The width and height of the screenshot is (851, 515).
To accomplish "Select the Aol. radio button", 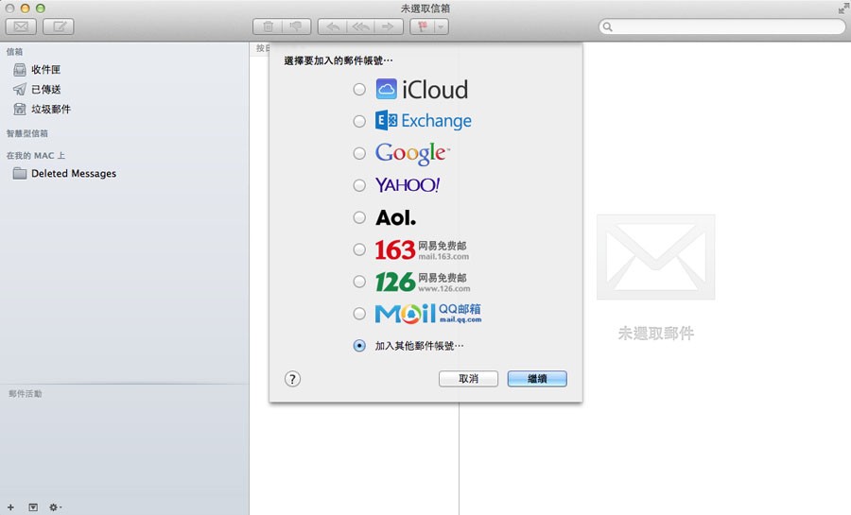I will (359, 217).
